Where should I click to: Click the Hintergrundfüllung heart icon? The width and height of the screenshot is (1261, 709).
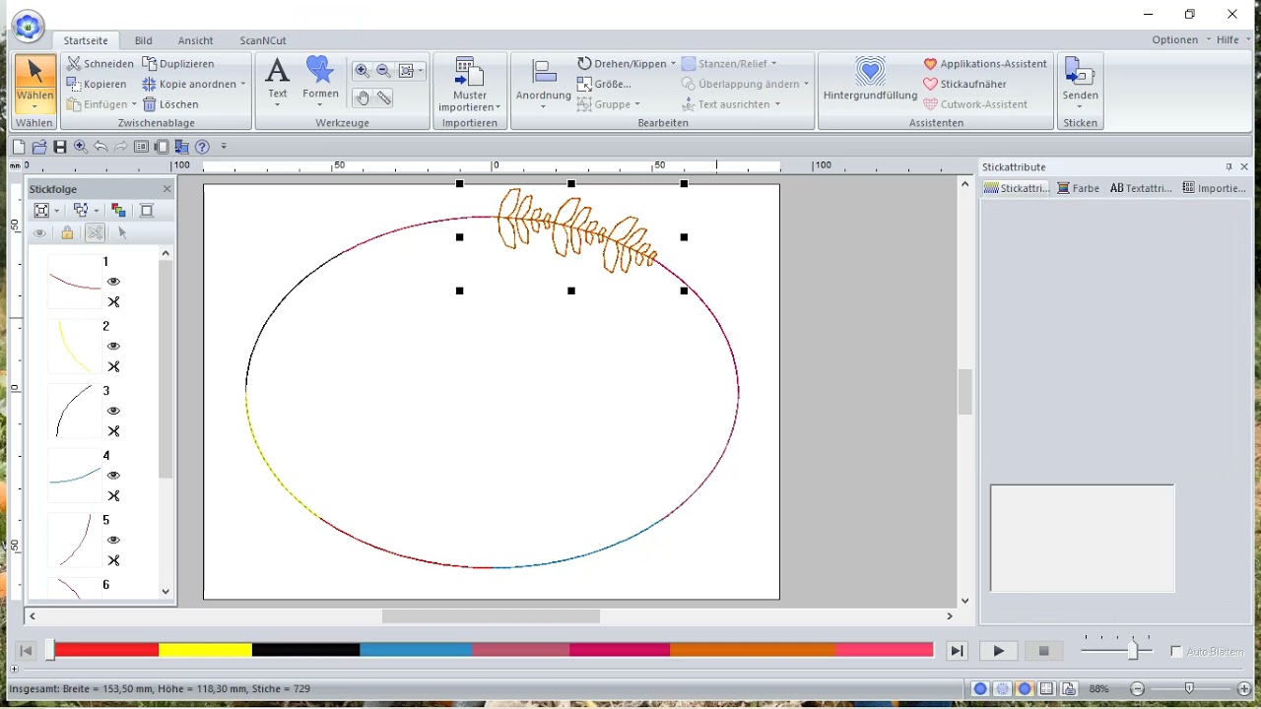[x=870, y=71]
